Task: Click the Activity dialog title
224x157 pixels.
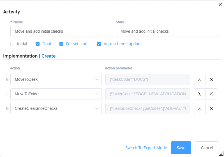Action: tap(11, 12)
